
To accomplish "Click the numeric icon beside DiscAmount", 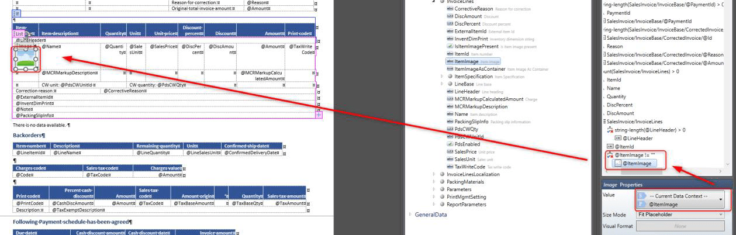I will click(450, 17).
